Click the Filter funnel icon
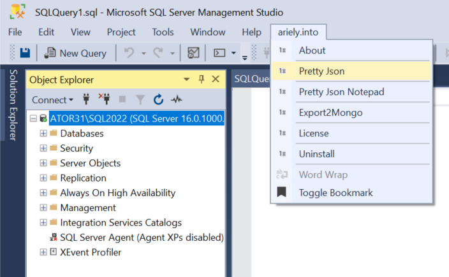 (x=140, y=99)
